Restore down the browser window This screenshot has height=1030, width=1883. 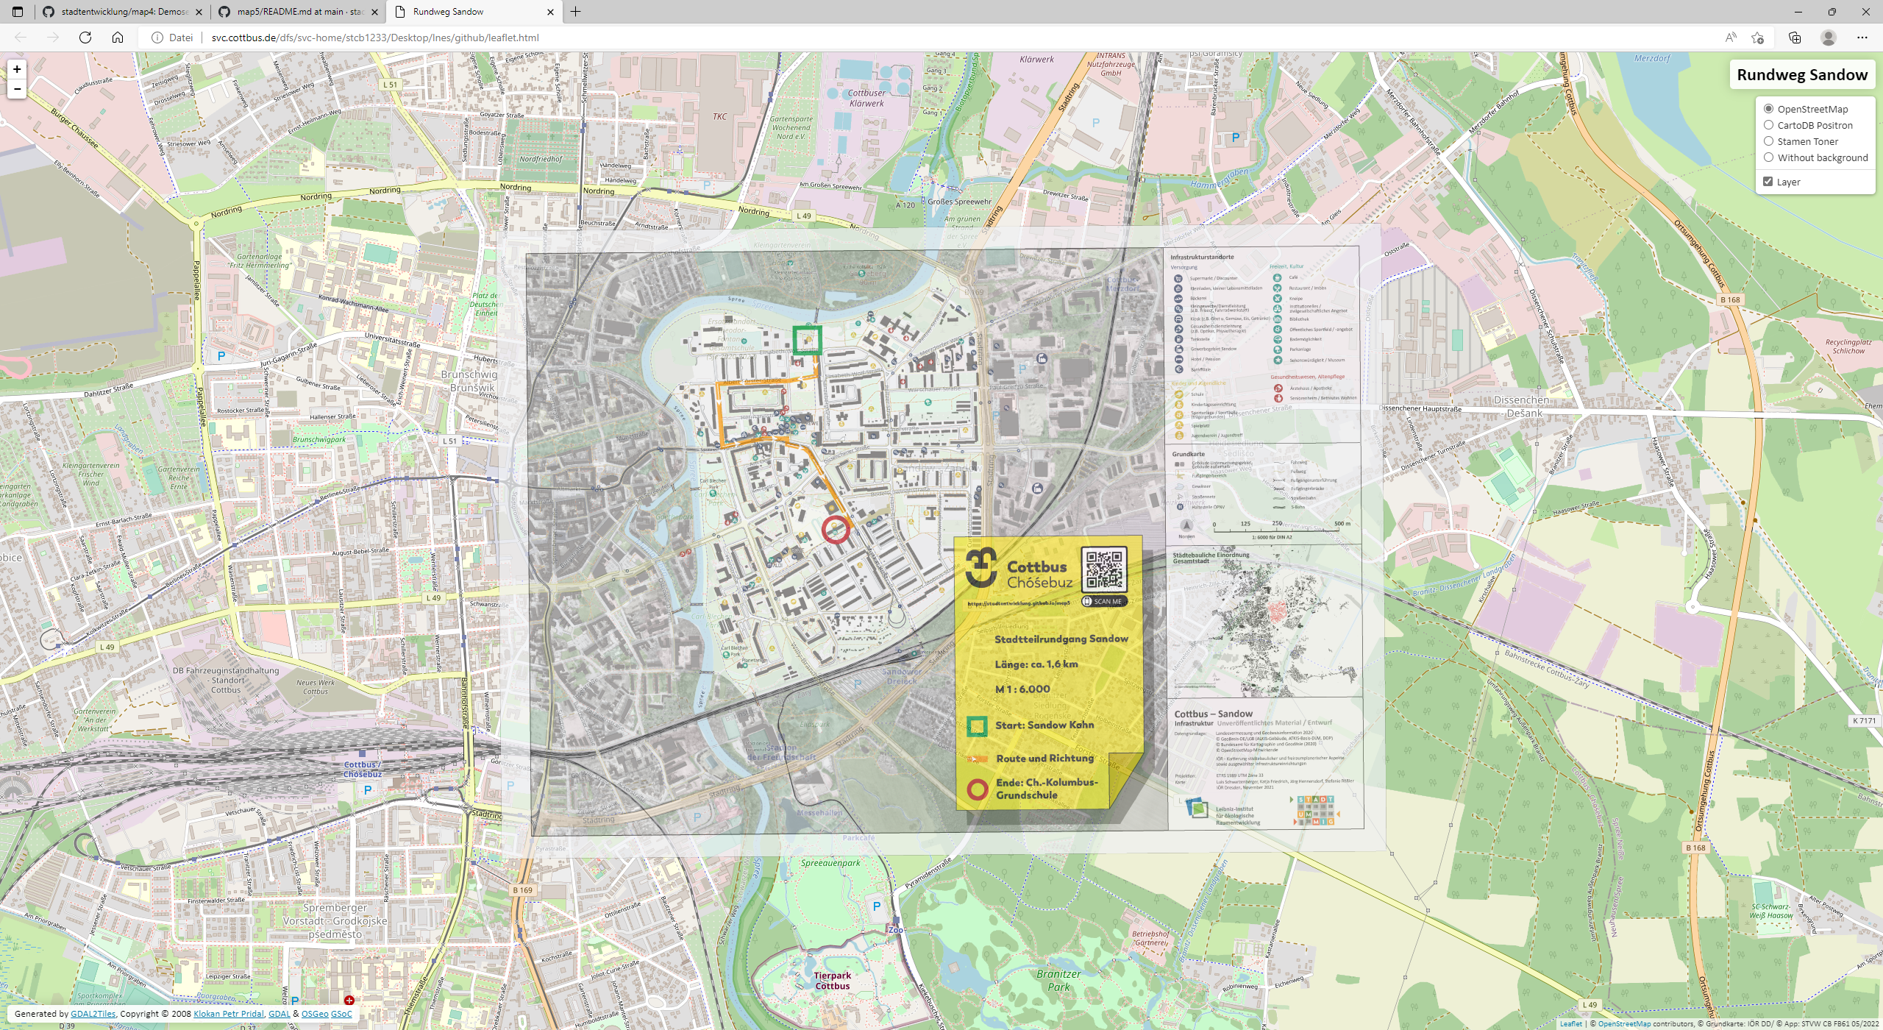pos(1832,12)
